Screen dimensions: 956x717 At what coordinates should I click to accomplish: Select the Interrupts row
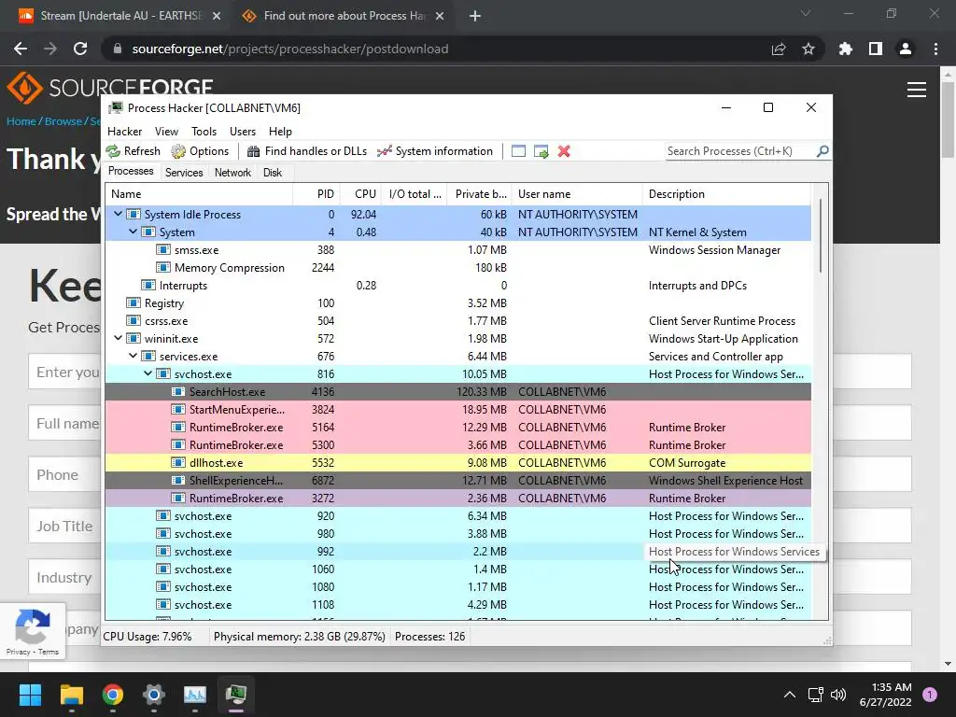pyautogui.click(x=457, y=286)
